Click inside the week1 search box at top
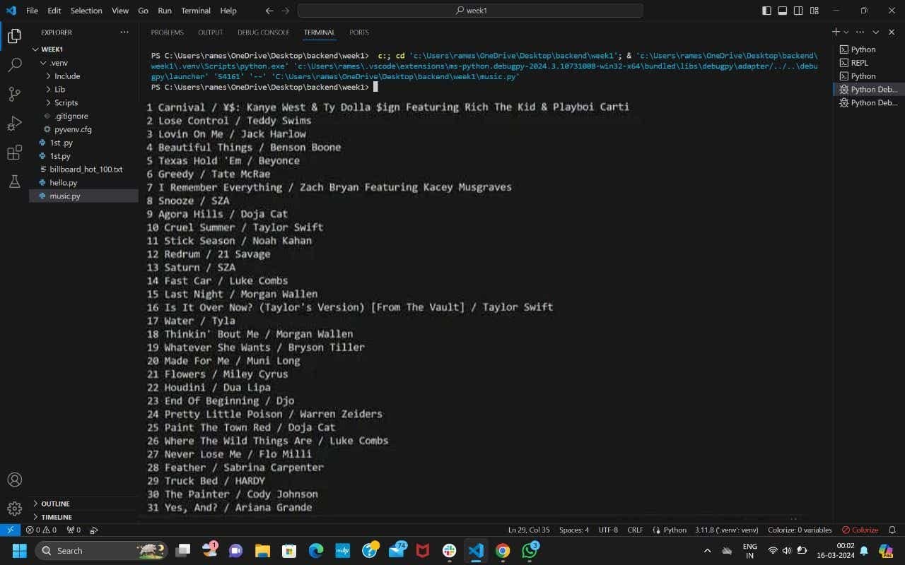The width and height of the screenshot is (905, 565). tap(469, 11)
